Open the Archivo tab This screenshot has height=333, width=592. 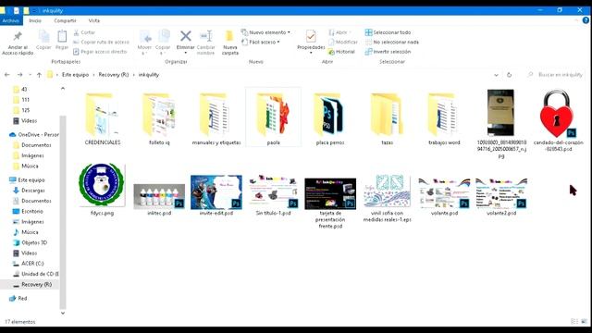click(11, 20)
